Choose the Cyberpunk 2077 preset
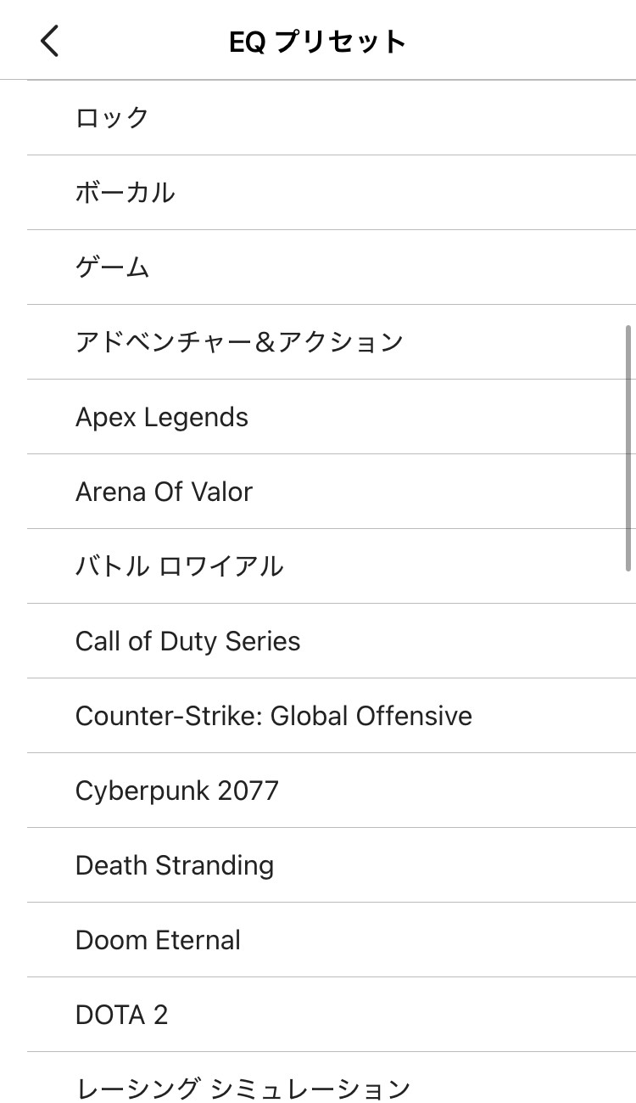This screenshot has width=636, height=1103. 177,791
